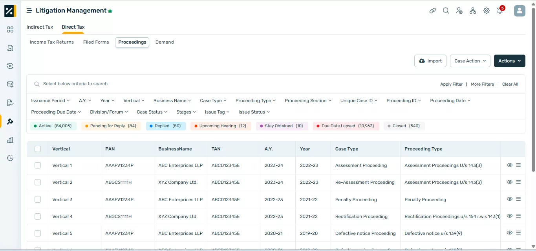
Task: Click the search magnifier in top bar
Action: (x=446, y=11)
